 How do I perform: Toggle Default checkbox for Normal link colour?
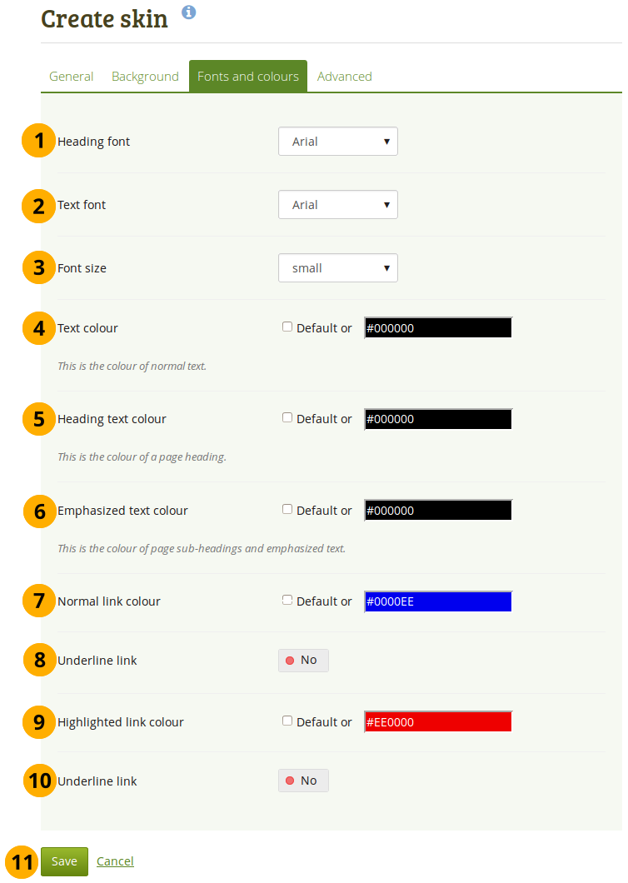pyautogui.click(x=287, y=600)
